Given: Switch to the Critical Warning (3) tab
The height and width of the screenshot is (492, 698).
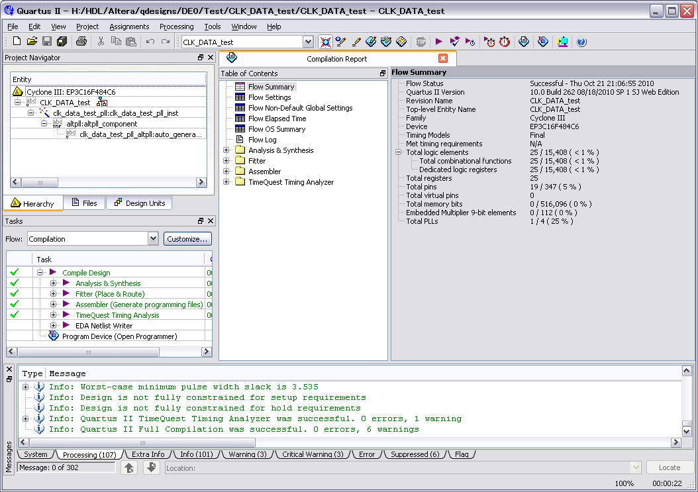Looking at the screenshot, I should (x=313, y=454).
